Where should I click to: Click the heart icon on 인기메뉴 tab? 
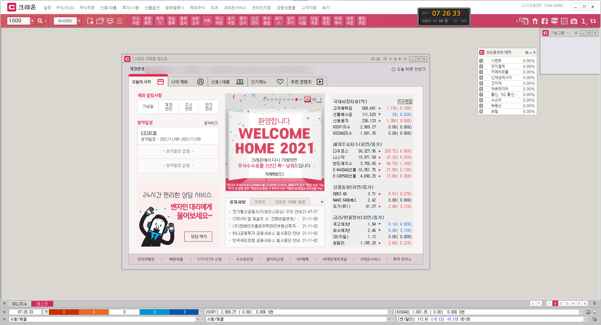(x=280, y=82)
